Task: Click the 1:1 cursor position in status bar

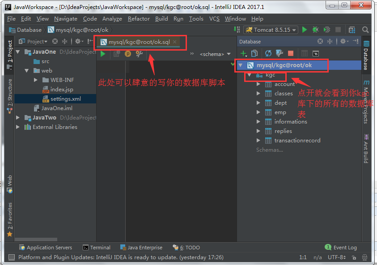Action: [303, 257]
